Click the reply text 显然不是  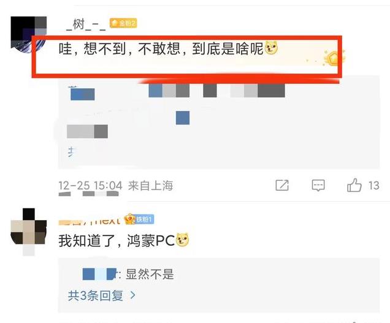point(150,274)
